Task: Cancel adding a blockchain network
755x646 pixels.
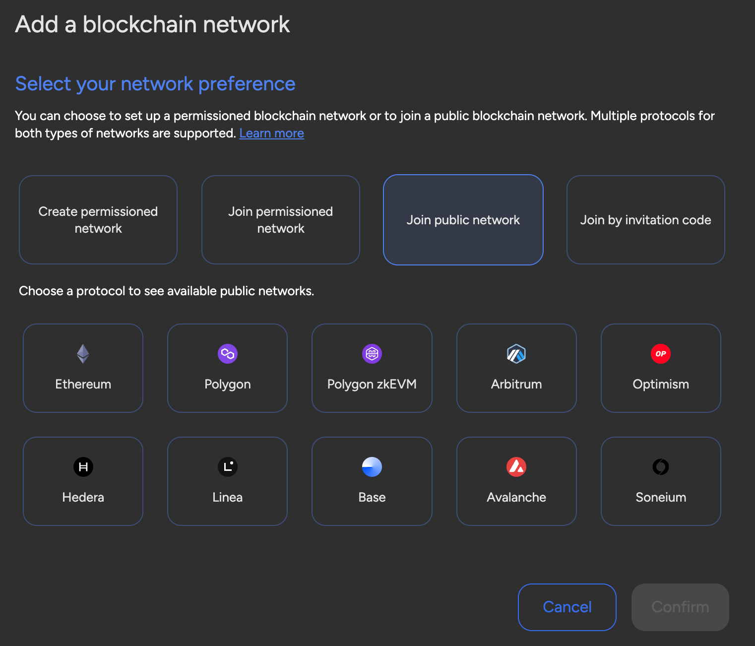Action: (x=567, y=607)
